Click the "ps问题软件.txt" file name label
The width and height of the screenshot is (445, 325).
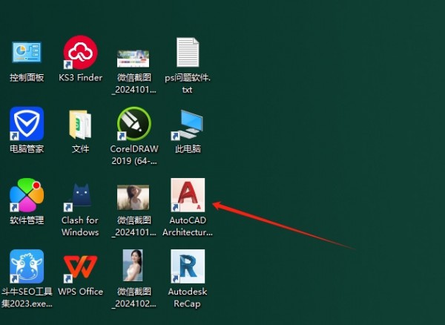188,83
